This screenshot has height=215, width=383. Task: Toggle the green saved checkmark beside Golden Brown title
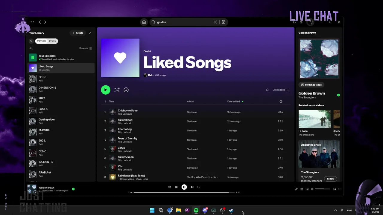(x=338, y=95)
